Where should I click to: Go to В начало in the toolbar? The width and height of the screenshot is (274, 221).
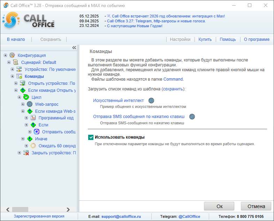[16, 39]
